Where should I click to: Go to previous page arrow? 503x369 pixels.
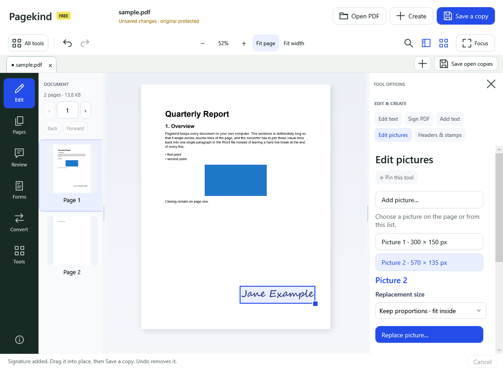[x=49, y=110]
